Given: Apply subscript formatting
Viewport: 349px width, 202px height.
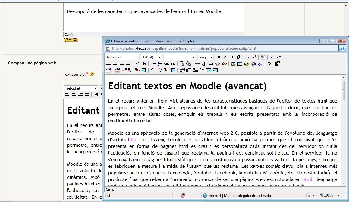Looking at the screenshot, I should tap(247, 57).
